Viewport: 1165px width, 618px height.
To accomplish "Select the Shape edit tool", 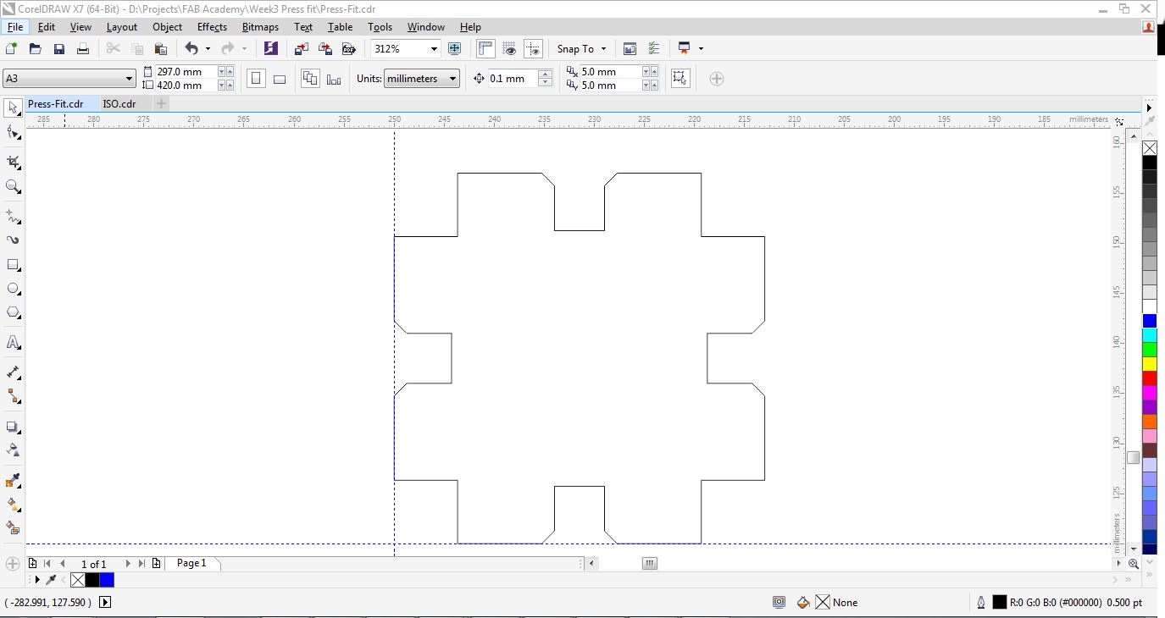I will tap(14, 133).
